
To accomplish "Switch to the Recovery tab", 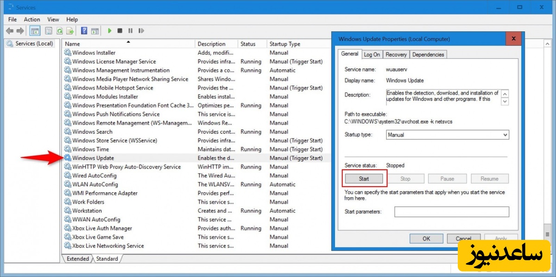I will click(x=396, y=55).
